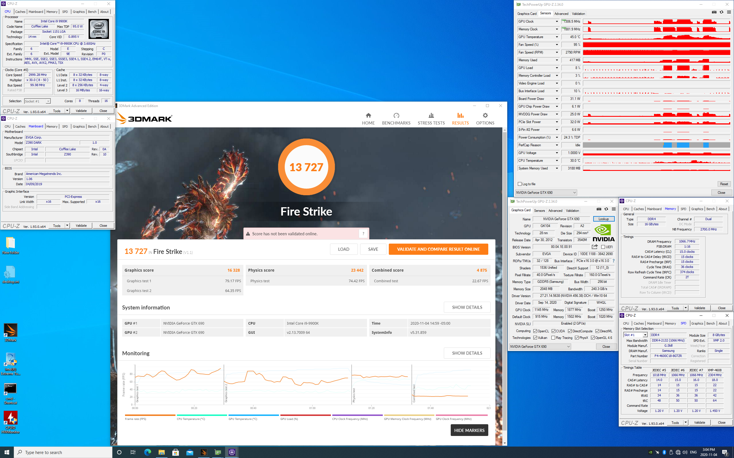Open PerfCap Reason sensor dropdown
Screen dimensions: 734x458
pos(557,145)
